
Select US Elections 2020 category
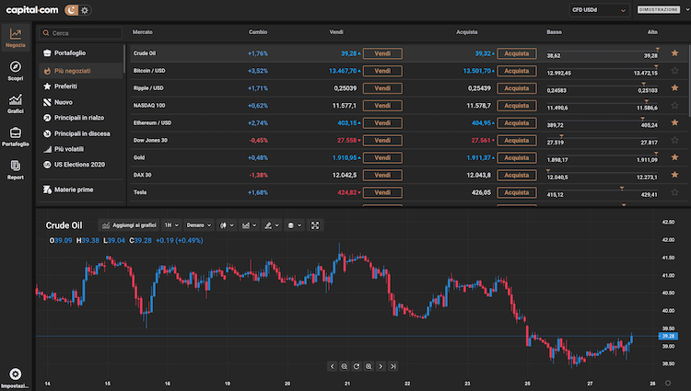81,165
